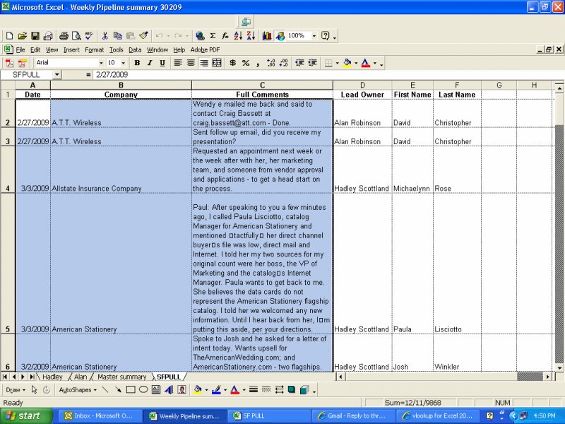Click the AutoSum sigma icon
Image resolution: width=565 pixels, height=424 pixels.
pyautogui.click(x=213, y=36)
